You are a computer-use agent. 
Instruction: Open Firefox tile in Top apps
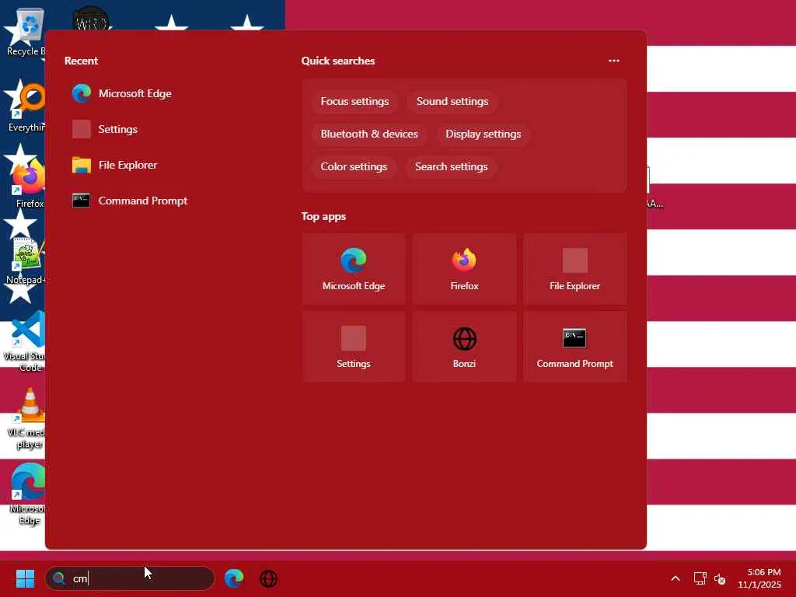click(464, 269)
